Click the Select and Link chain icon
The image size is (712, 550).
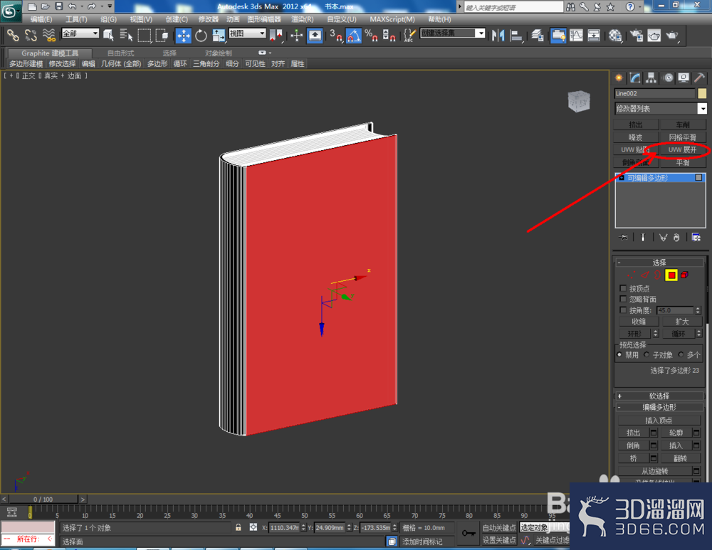click(13, 35)
